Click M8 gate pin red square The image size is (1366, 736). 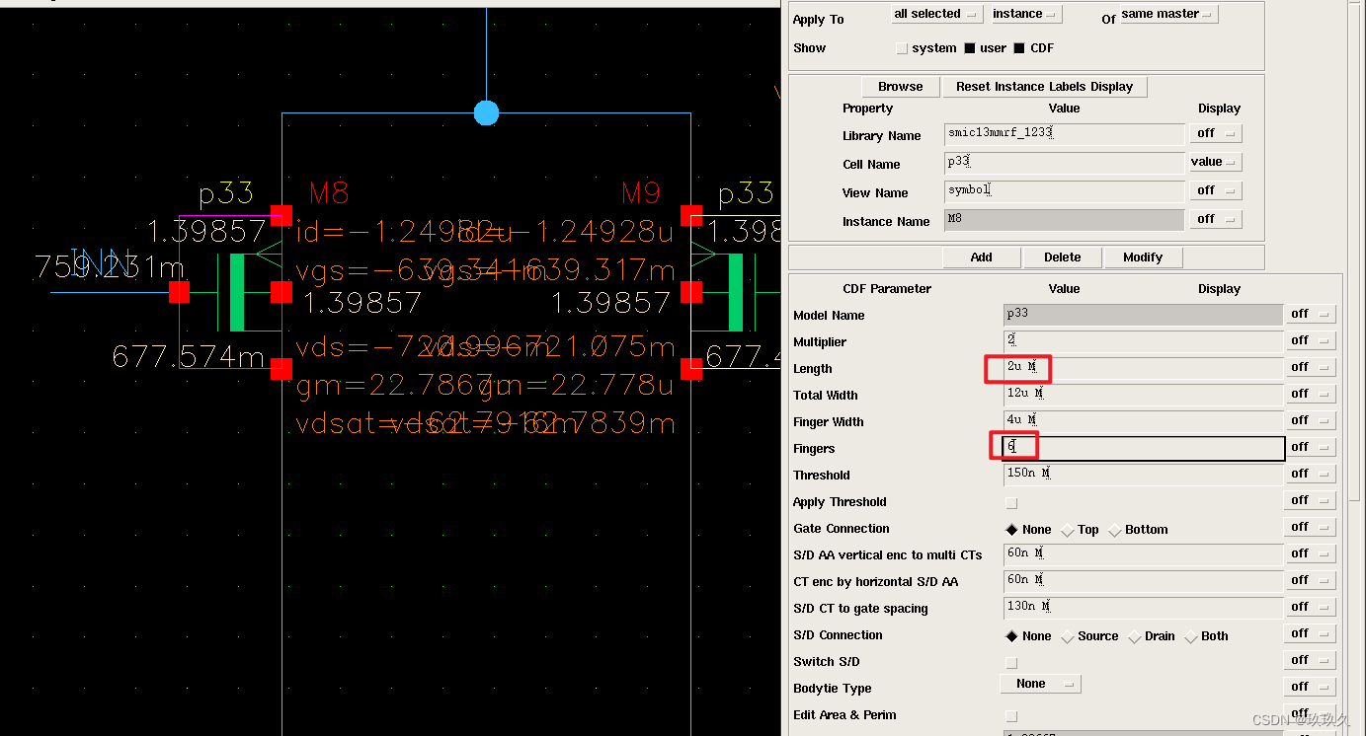[x=179, y=292]
